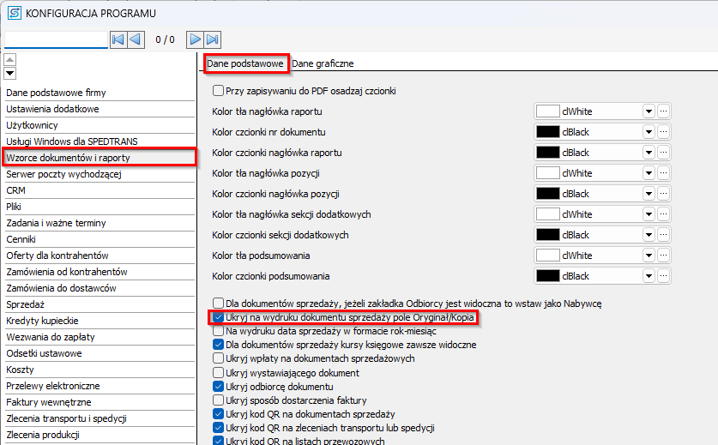Screen dimensions: 718x445
Task: Switch to Dane graficzne tab
Action: (323, 63)
